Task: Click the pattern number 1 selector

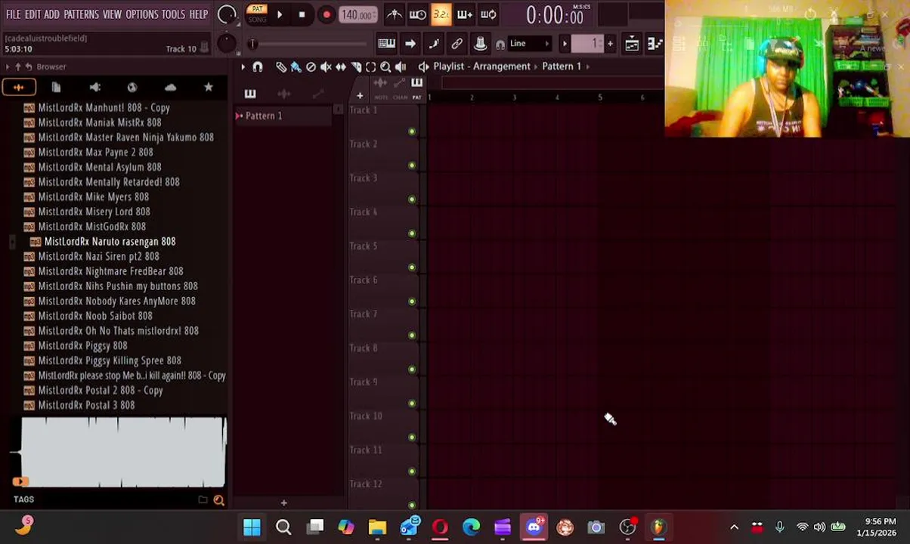Action: (x=587, y=43)
